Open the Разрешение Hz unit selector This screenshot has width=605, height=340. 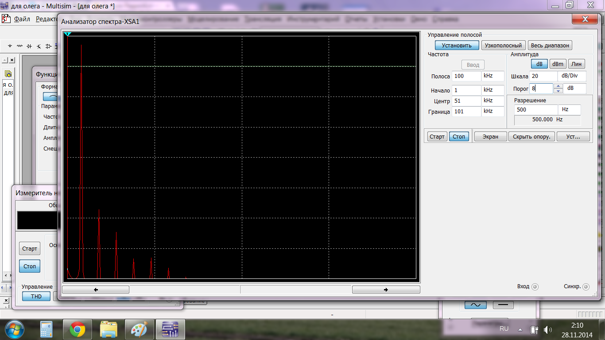pyautogui.click(x=570, y=110)
